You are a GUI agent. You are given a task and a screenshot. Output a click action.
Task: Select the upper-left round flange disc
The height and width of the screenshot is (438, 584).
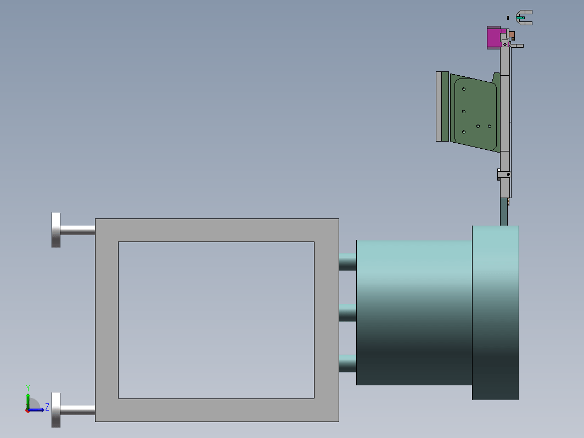(56, 230)
